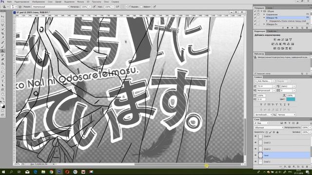This screenshot has width=312, height=175.
Task: Toggle checkmark of the Обводка Бч action
Action: click(255, 24)
